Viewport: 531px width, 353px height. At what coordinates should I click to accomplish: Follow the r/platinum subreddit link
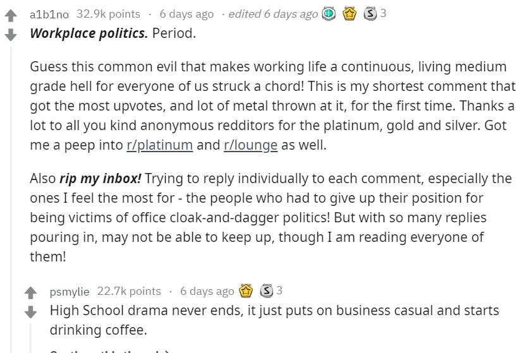(160, 145)
